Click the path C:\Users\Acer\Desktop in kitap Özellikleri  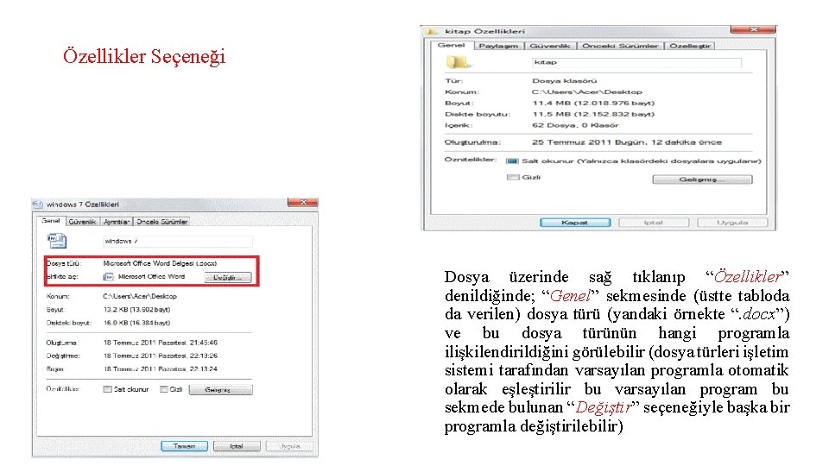(x=587, y=92)
